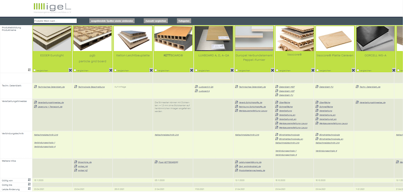Hide the lisocore column with the X icon
The width and height of the screenshot is (403, 192).
coord(313,70)
